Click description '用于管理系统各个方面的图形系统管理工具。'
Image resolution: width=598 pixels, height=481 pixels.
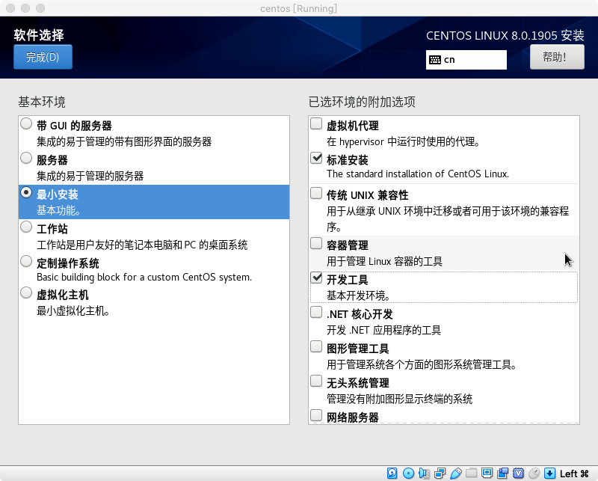tap(422, 365)
